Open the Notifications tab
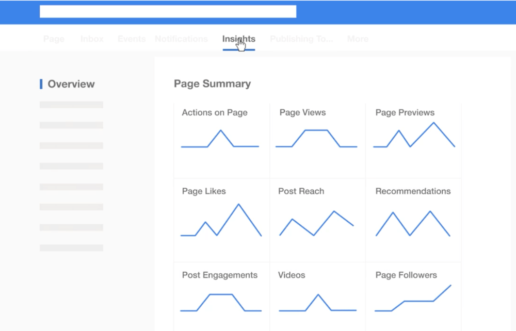Image resolution: width=516 pixels, height=331 pixels. tap(181, 39)
